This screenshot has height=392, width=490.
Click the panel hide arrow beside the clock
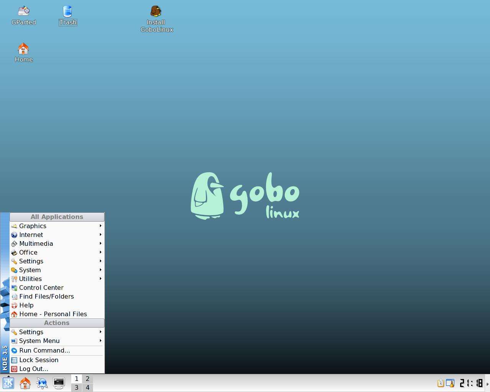coord(487,383)
